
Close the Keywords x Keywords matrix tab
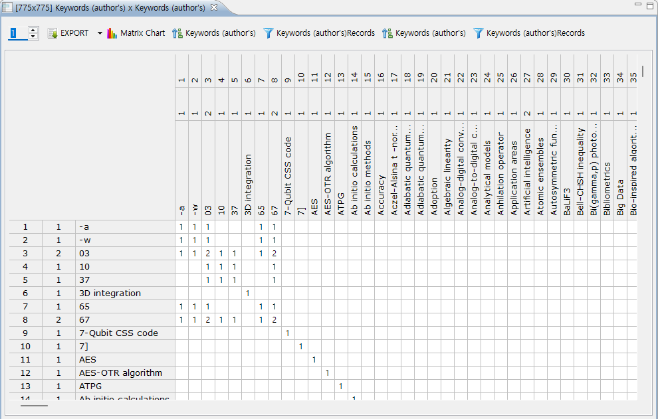214,7
